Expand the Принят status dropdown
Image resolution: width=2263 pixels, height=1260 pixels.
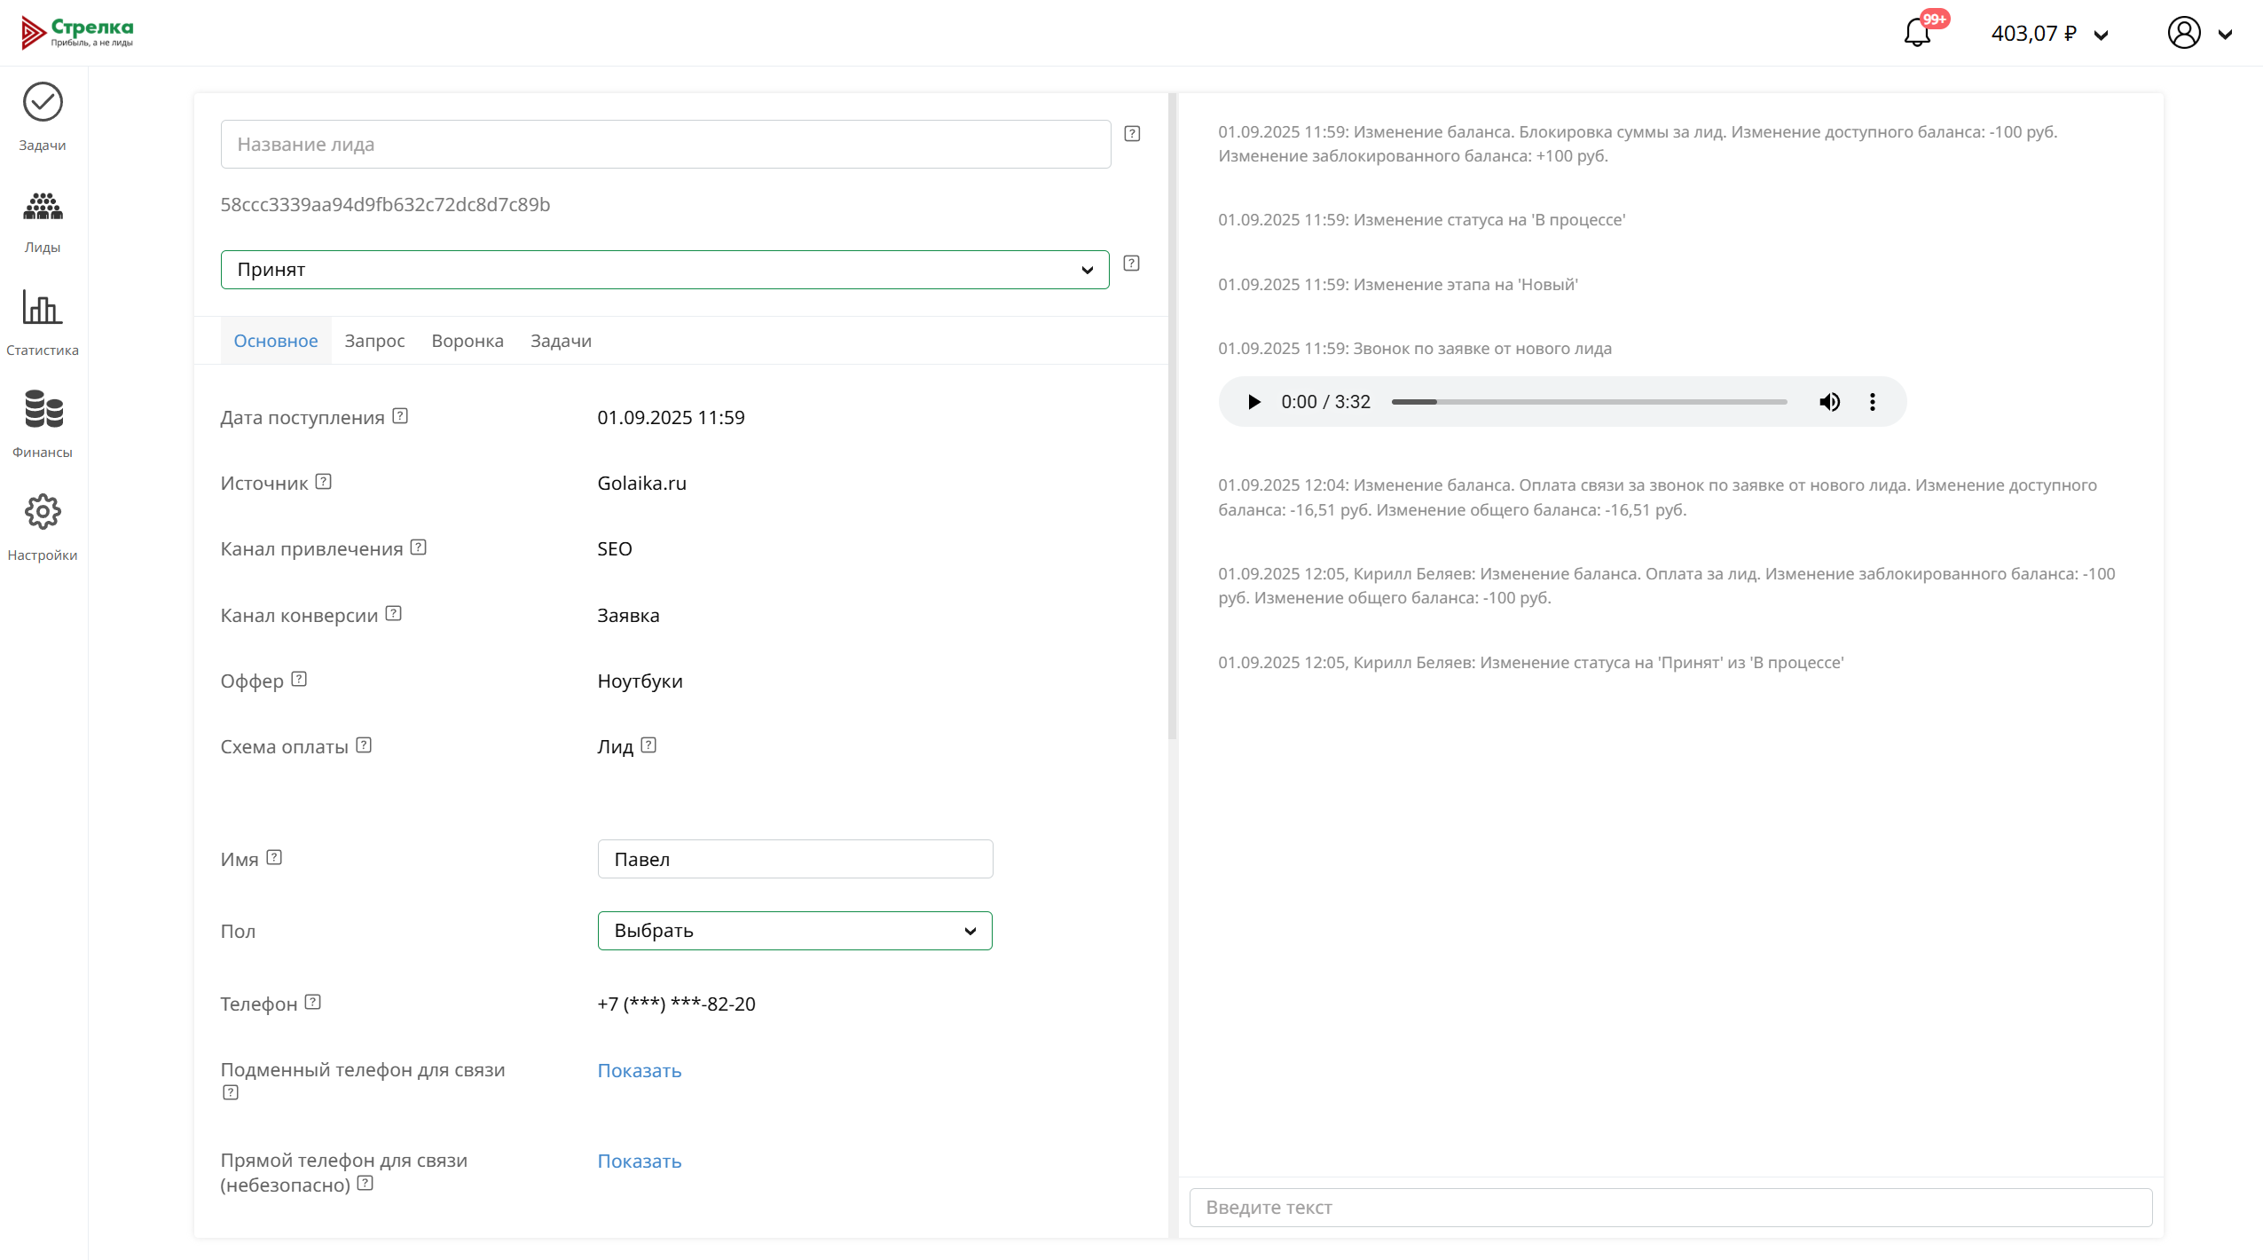[664, 270]
